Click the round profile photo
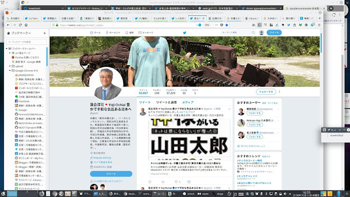 (106, 84)
